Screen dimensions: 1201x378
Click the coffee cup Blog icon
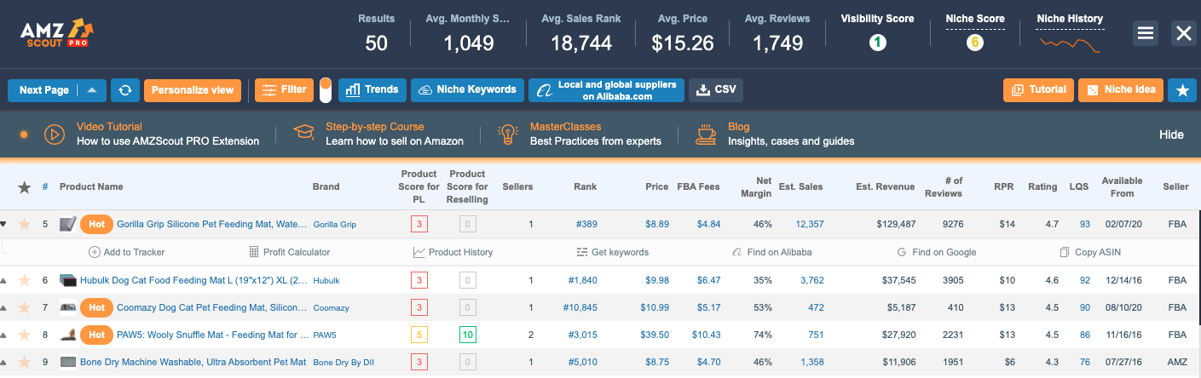pyautogui.click(x=706, y=135)
